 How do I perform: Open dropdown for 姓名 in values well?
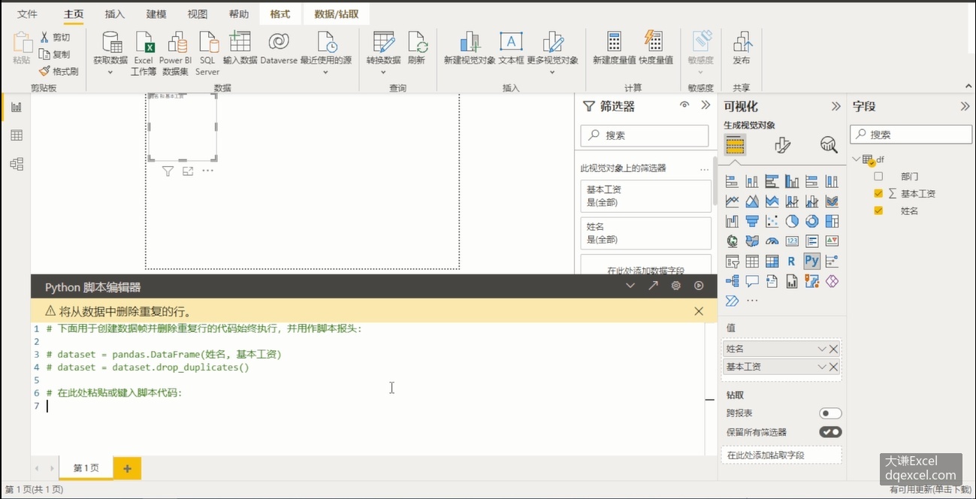[821, 349]
